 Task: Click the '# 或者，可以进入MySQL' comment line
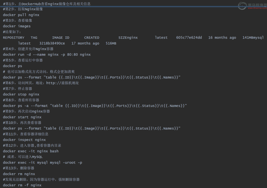tap(23, 157)
